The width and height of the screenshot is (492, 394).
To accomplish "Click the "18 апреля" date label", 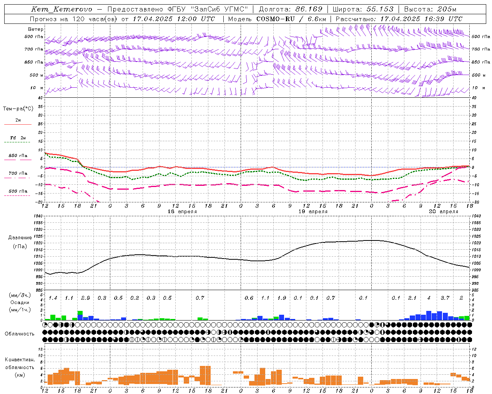I will tap(182, 212).
